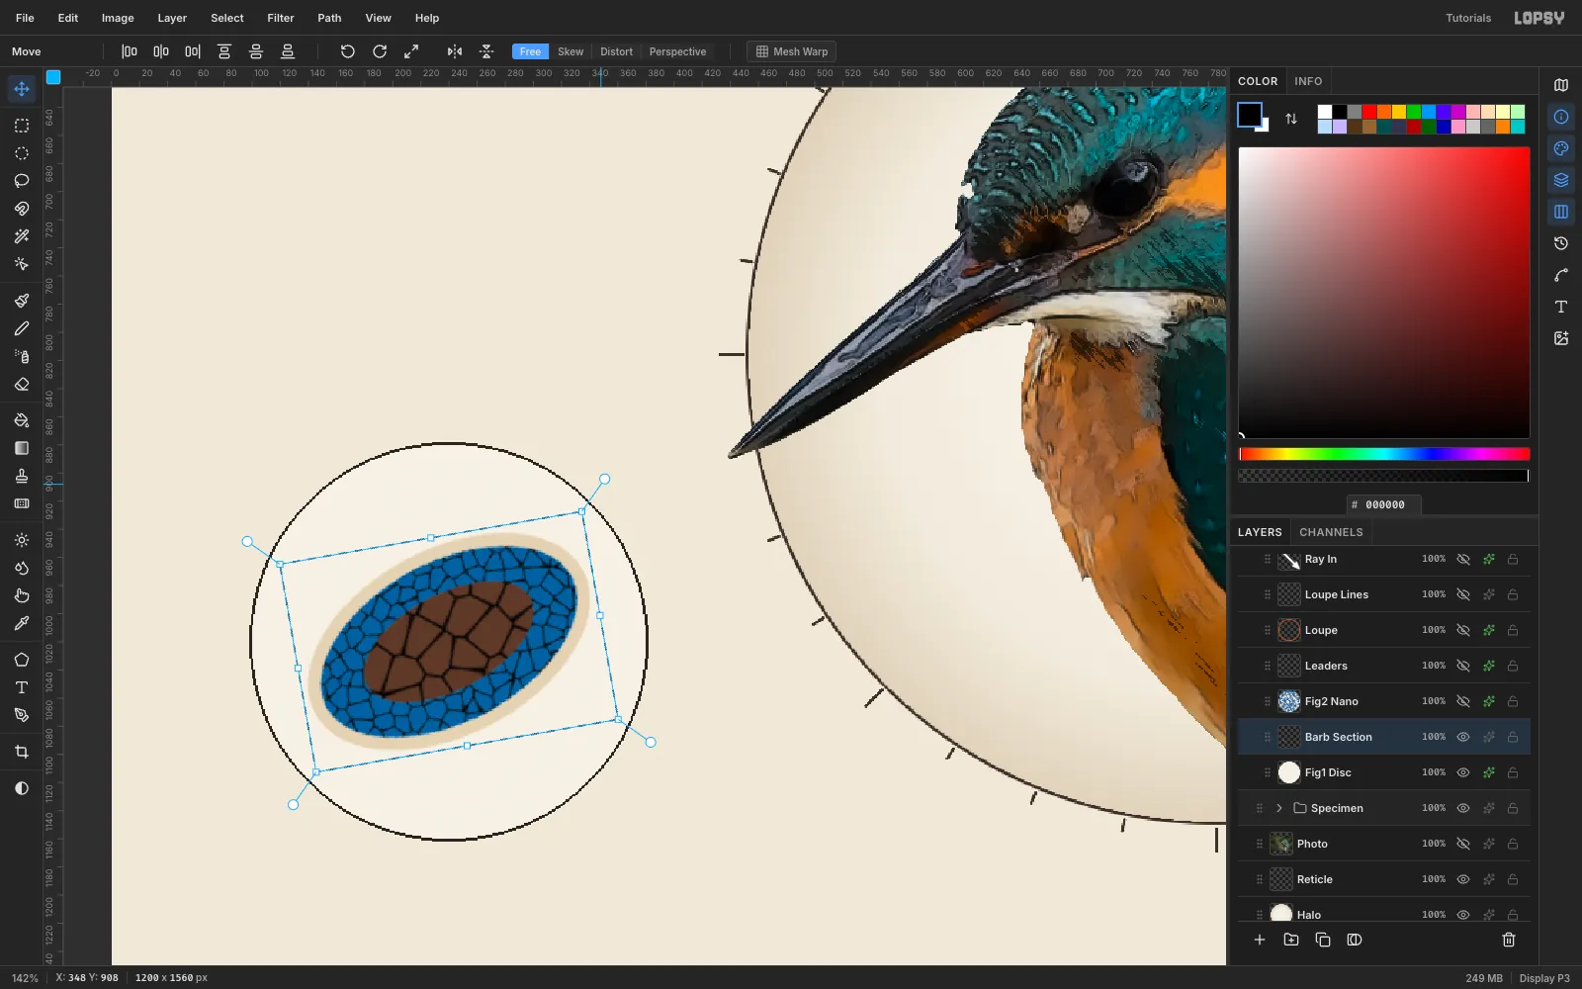The height and width of the screenshot is (989, 1582).
Task: Toggle lock on Fig1 Disc layer
Action: pos(1513,772)
